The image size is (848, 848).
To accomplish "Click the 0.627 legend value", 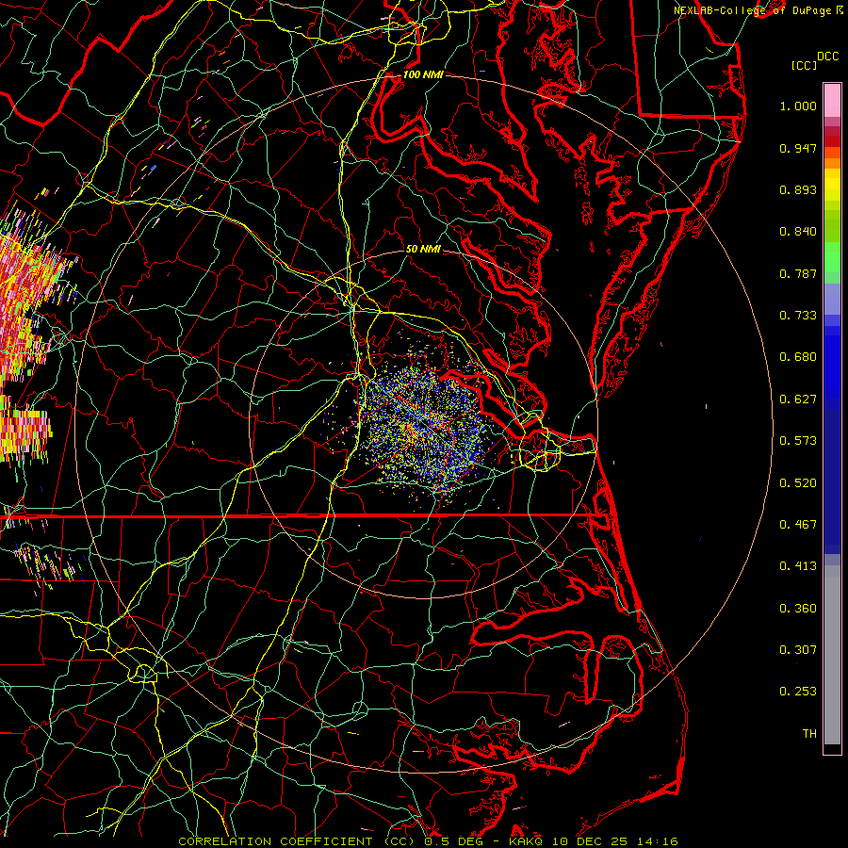I will click(x=798, y=400).
